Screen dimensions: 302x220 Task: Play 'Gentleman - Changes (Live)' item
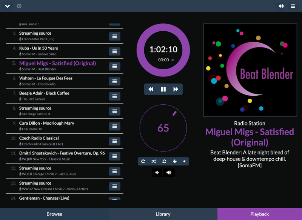[44, 198]
